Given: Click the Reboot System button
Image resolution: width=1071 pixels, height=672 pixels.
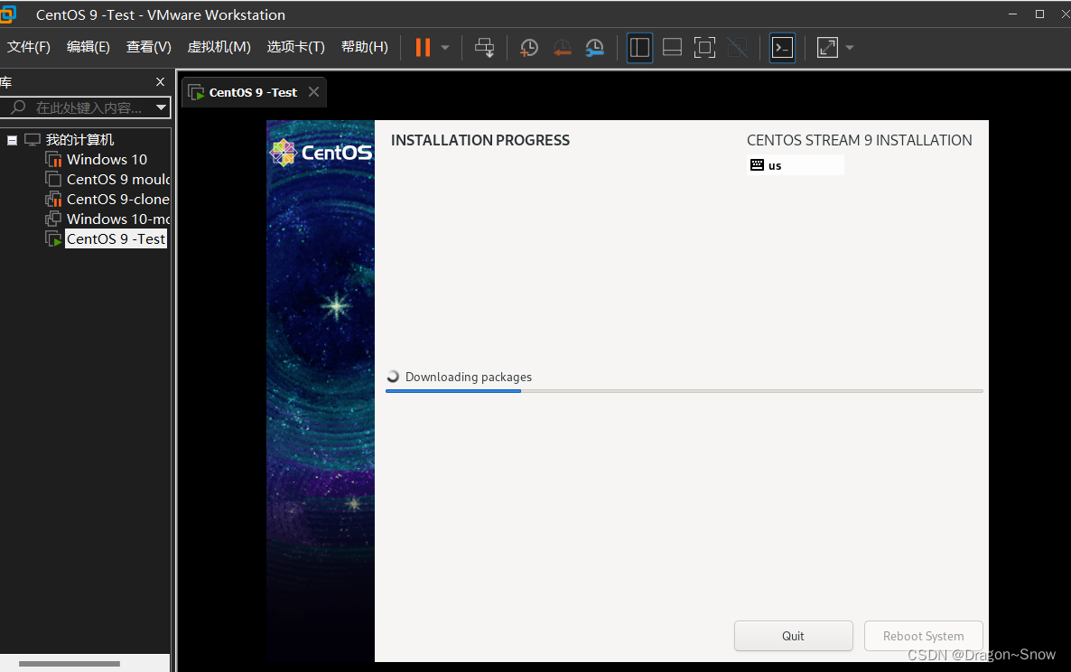Looking at the screenshot, I should [923, 636].
